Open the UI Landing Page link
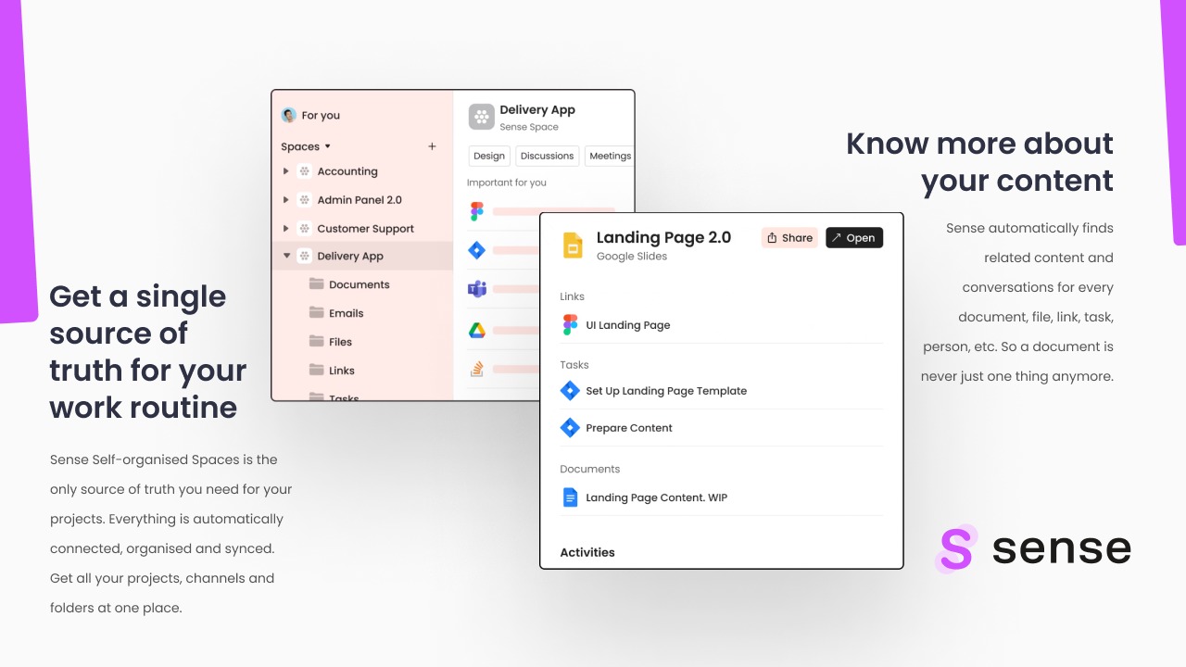Image resolution: width=1186 pixels, height=667 pixels. point(628,325)
